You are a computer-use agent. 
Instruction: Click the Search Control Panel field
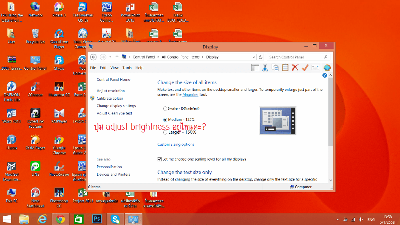click(x=298, y=57)
